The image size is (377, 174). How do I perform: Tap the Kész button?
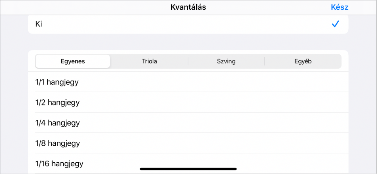coord(339,7)
